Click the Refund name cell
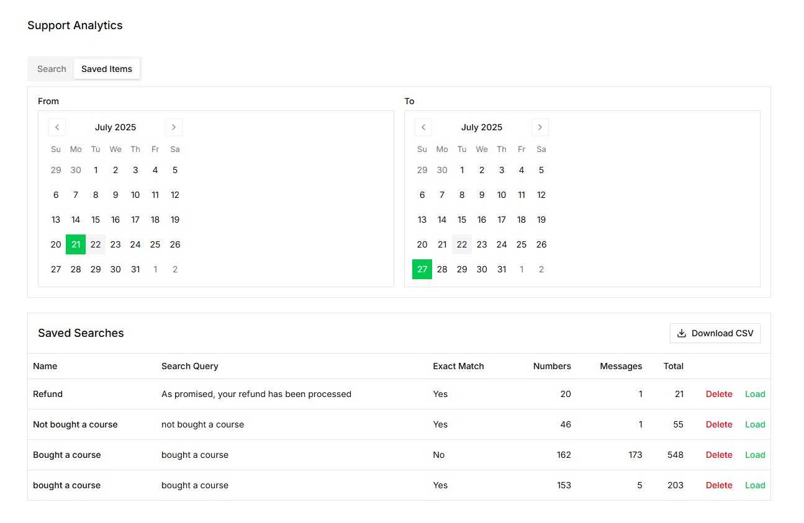 click(48, 394)
